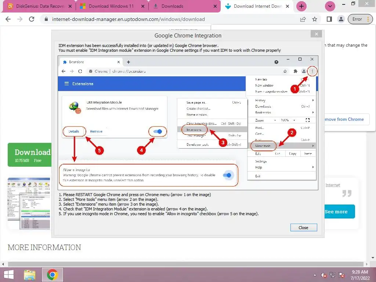376x282 pixels.
Task: Click the muted volume tray icon
Action: 324,275
